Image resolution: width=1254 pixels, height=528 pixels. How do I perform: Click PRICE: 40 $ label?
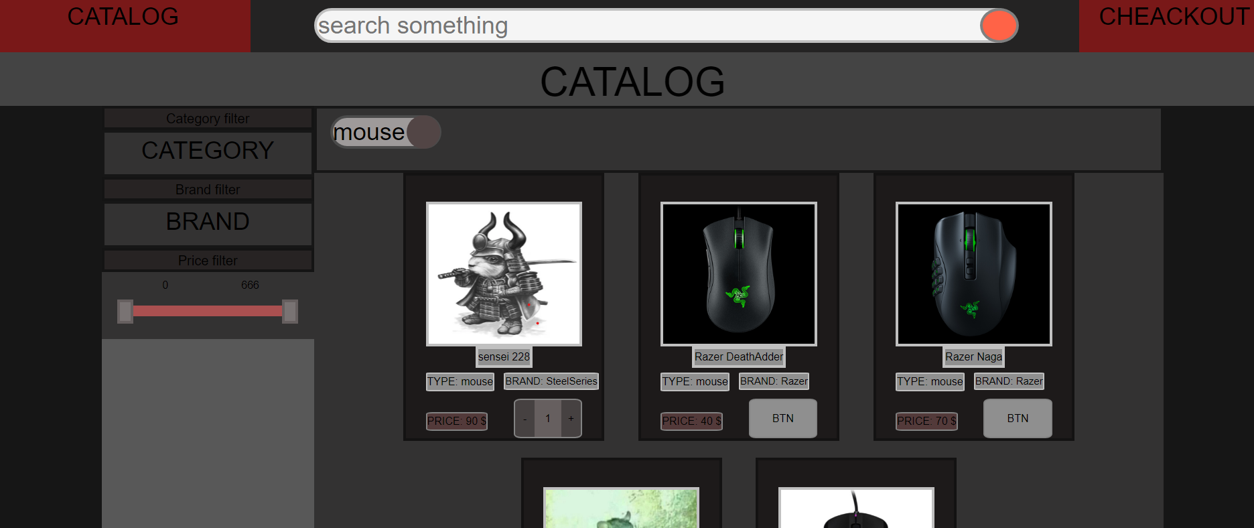click(692, 421)
